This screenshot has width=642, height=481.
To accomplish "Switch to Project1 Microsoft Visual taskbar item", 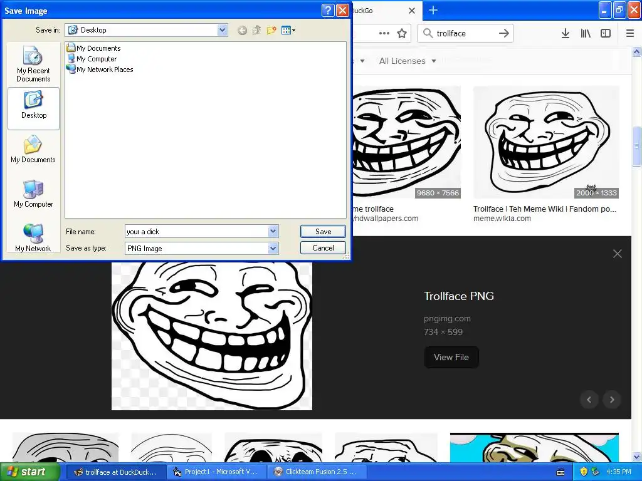I will (217, 472).
